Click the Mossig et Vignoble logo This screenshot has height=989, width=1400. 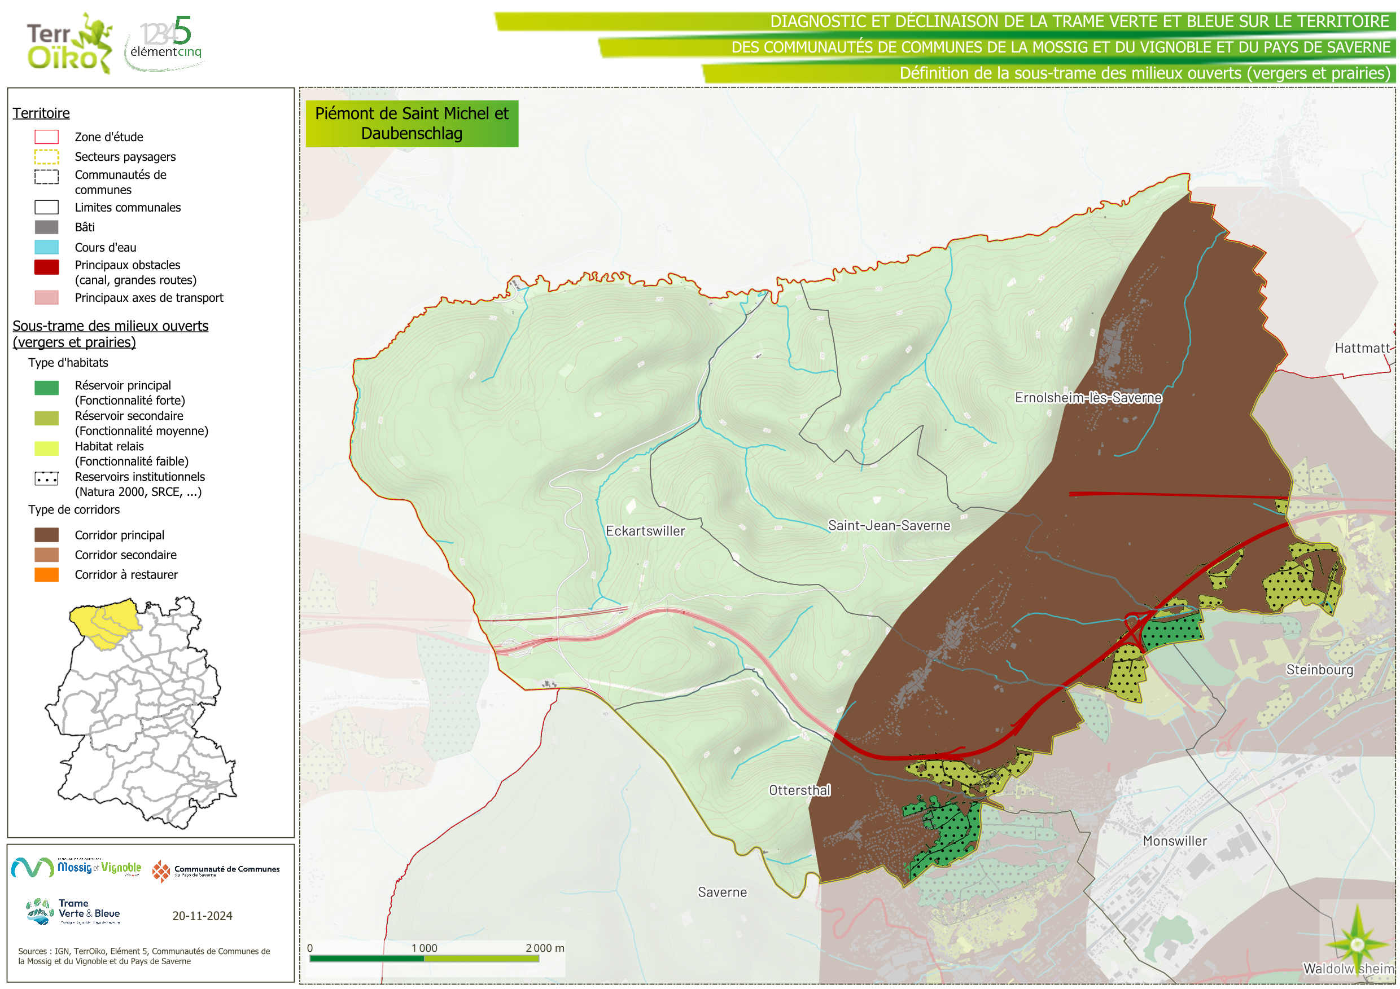click(76, 867)
